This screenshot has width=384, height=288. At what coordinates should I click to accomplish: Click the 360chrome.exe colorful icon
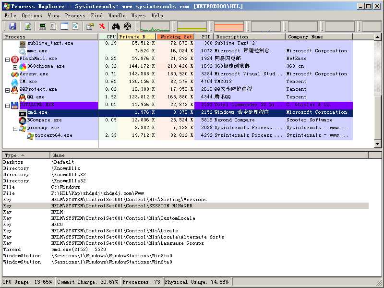tap(23, 66)
